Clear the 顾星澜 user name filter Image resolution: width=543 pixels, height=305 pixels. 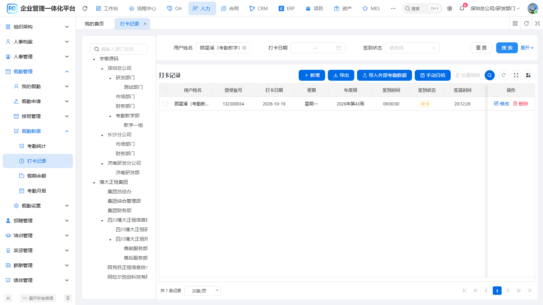[244, 48]
